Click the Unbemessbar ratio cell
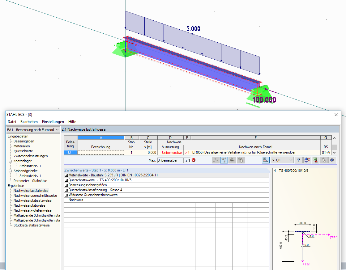Screen dimensions: 346x270 pos(170,153)
